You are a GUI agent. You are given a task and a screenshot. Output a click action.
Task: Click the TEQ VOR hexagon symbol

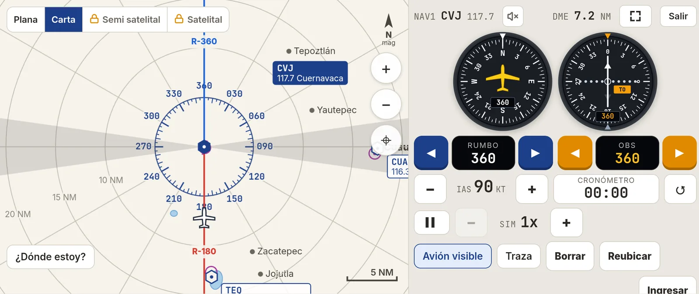[211, 277]
